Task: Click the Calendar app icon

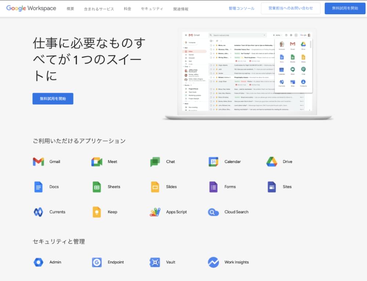Action: (x=214, y=162)
